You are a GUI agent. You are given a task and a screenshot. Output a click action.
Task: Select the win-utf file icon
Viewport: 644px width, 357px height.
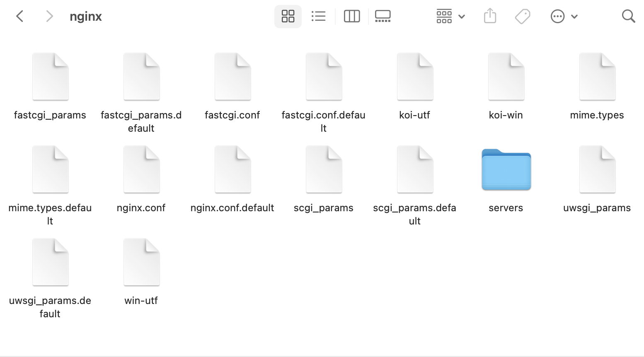141,262
